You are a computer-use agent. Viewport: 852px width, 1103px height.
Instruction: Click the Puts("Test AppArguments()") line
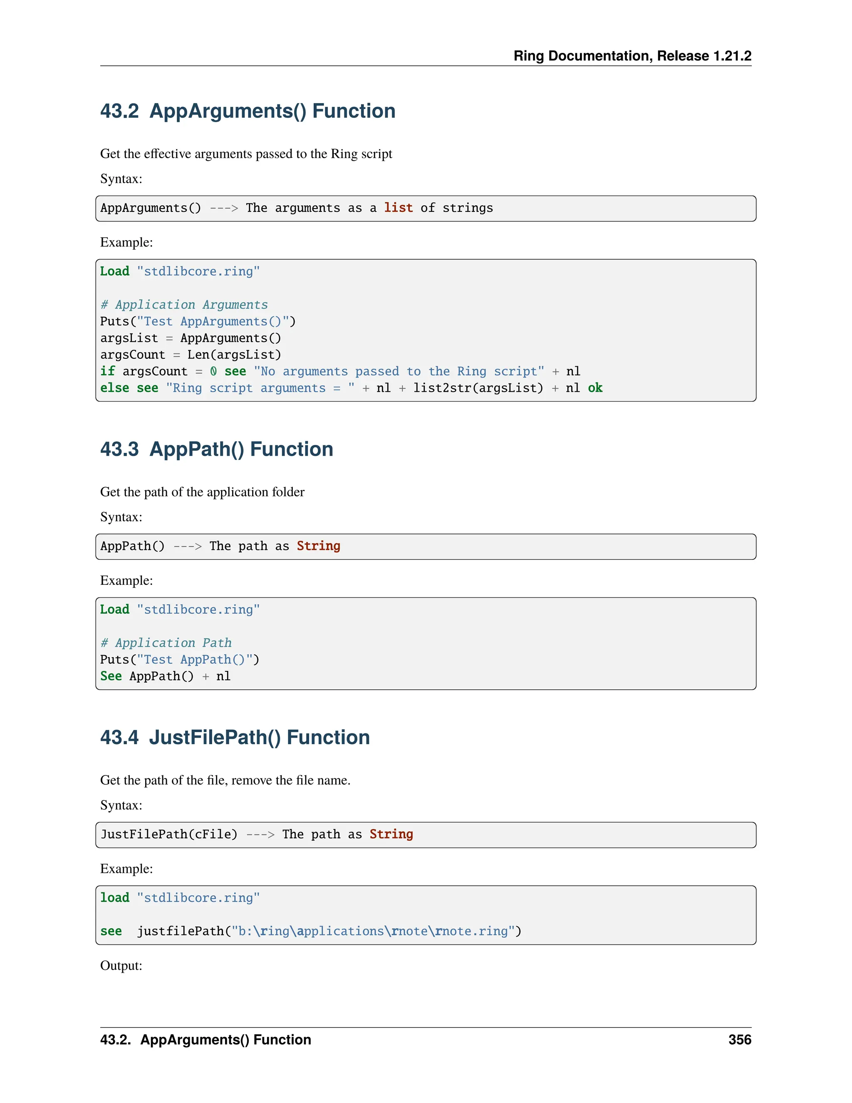click(x=197, y=321)
